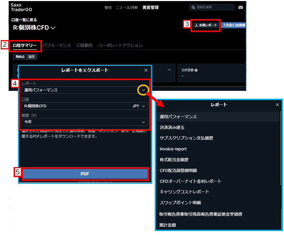Screen dimensions: 284x235
Task: Select CFD配当調整額明細 report
Action: [x=218, y=171]
